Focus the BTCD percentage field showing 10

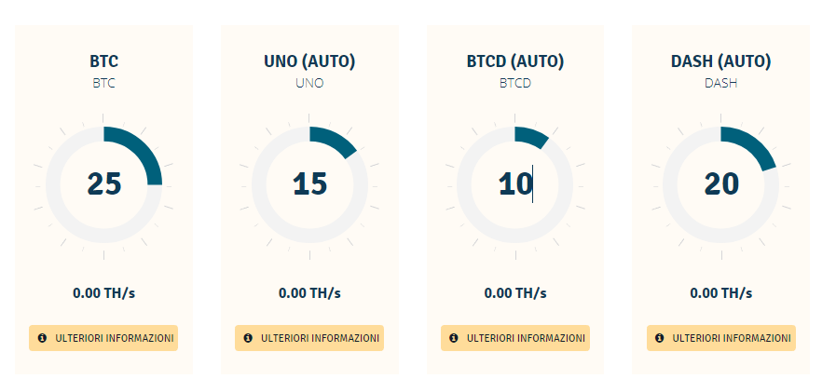tap(515, 183)
